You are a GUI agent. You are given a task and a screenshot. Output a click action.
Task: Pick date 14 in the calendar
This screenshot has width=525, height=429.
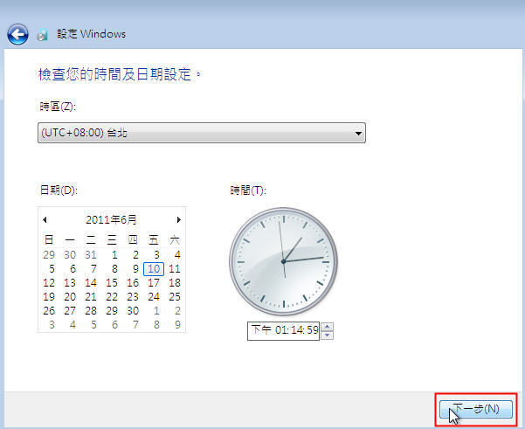tap(91, 283)
